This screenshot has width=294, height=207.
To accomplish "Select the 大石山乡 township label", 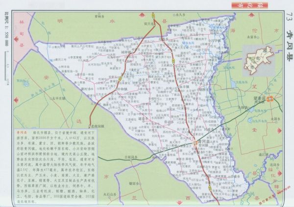I will (x=110, y=194).
